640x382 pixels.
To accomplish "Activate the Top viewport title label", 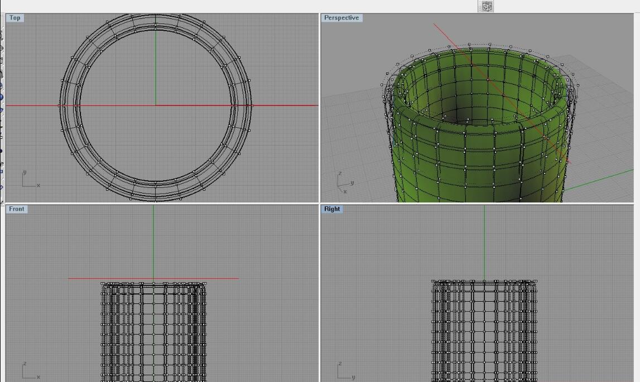I will (15, 18).
